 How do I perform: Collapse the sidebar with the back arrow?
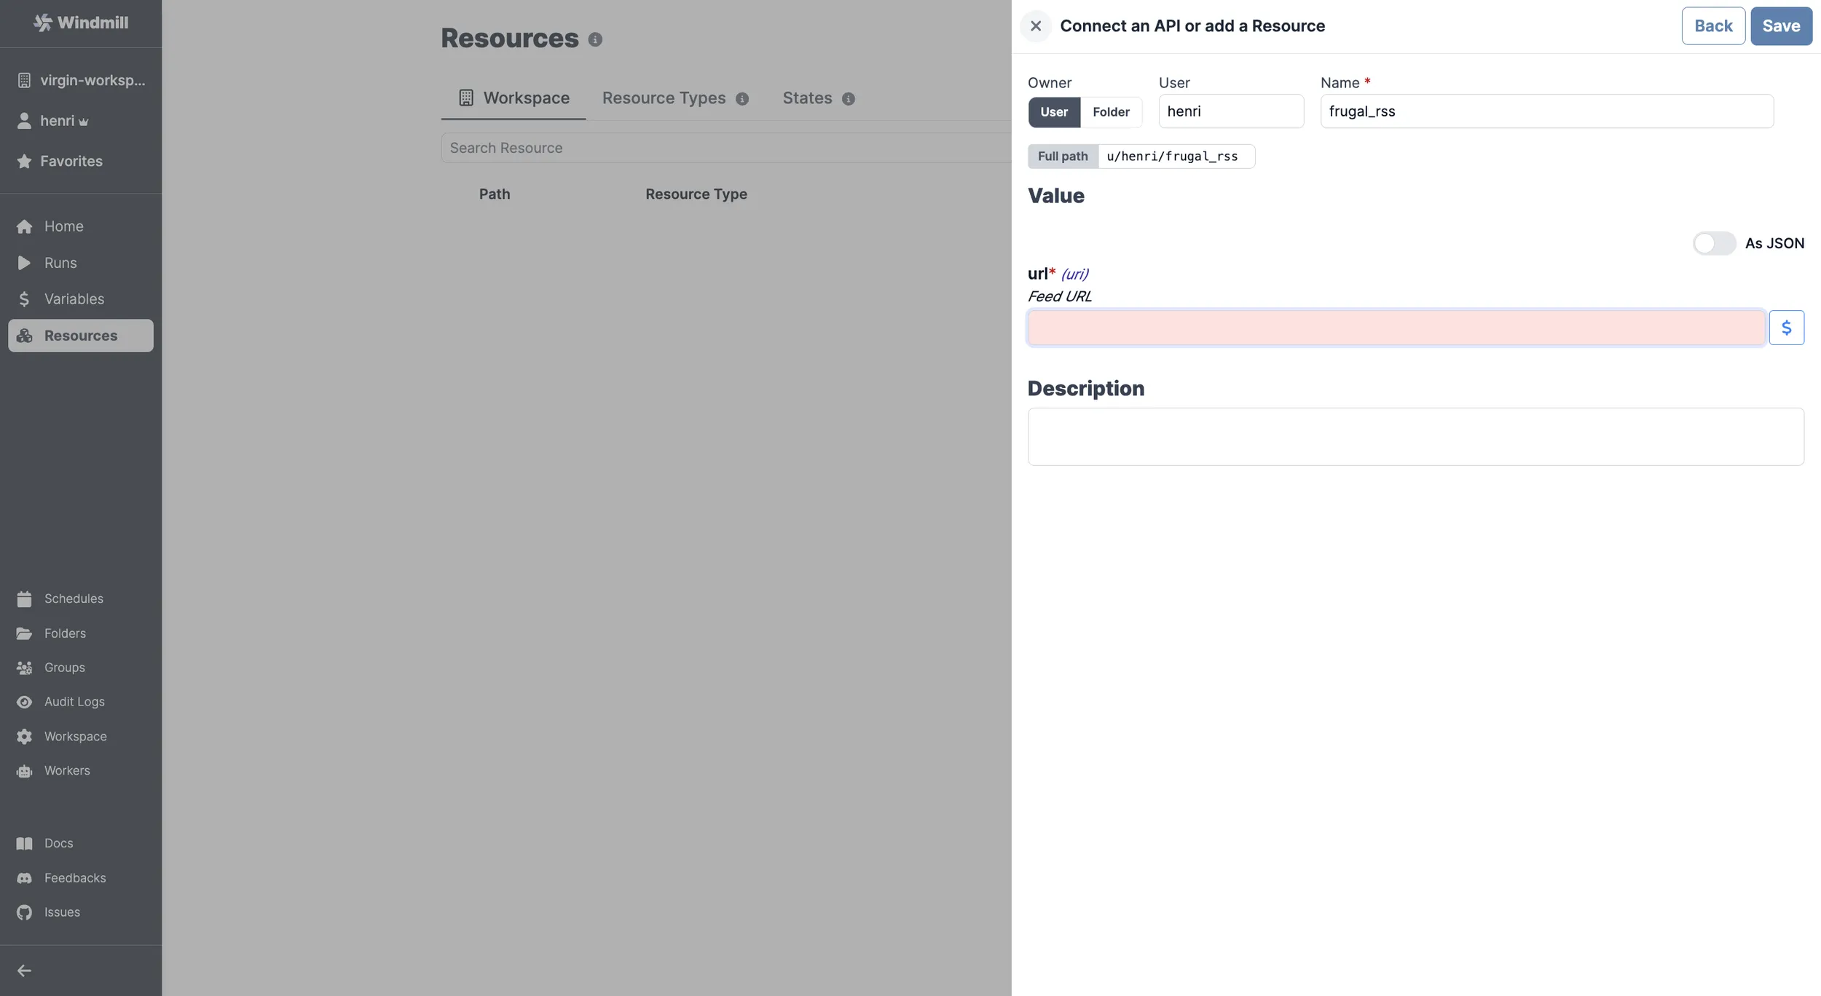coord(24,970)
